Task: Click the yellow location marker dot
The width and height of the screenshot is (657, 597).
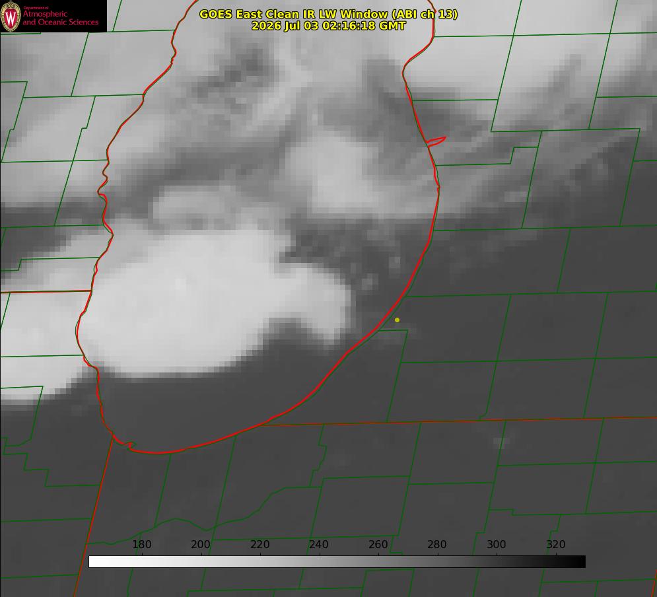Action: [x=398, y=320]
